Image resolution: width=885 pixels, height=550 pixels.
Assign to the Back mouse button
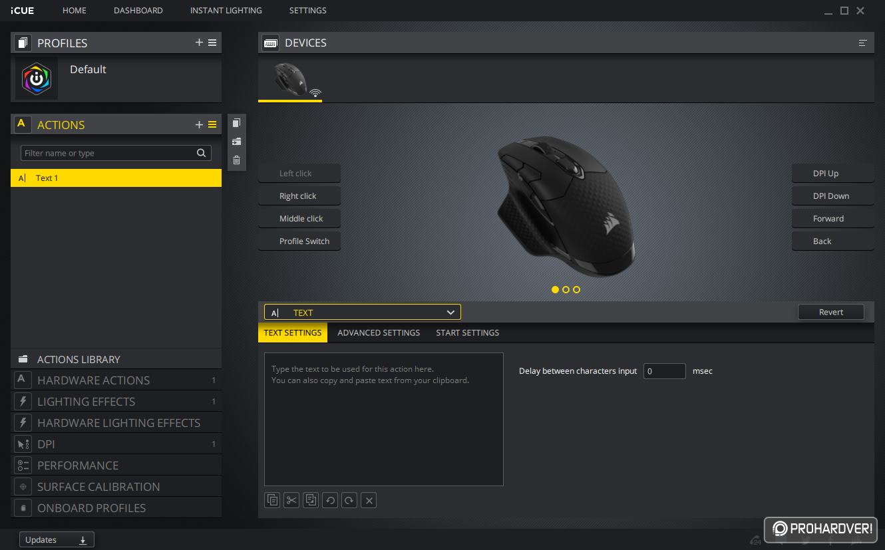[x=832, y=241]
